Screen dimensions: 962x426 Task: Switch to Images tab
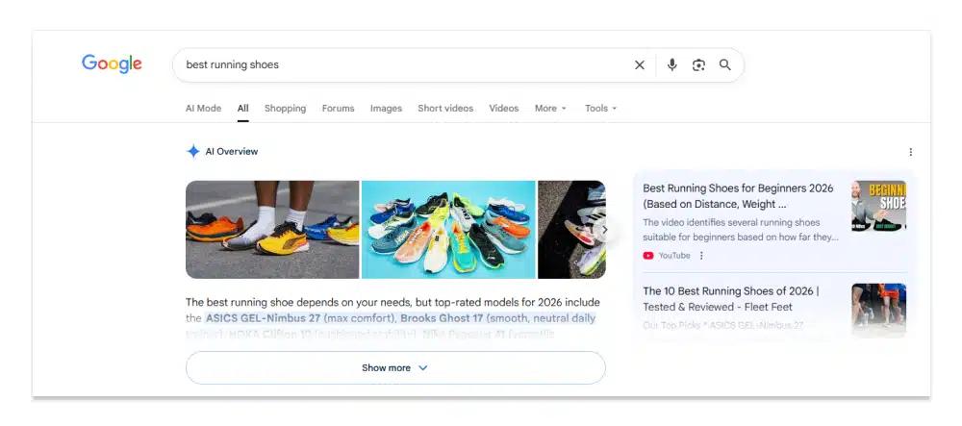[x=386, y=109]
